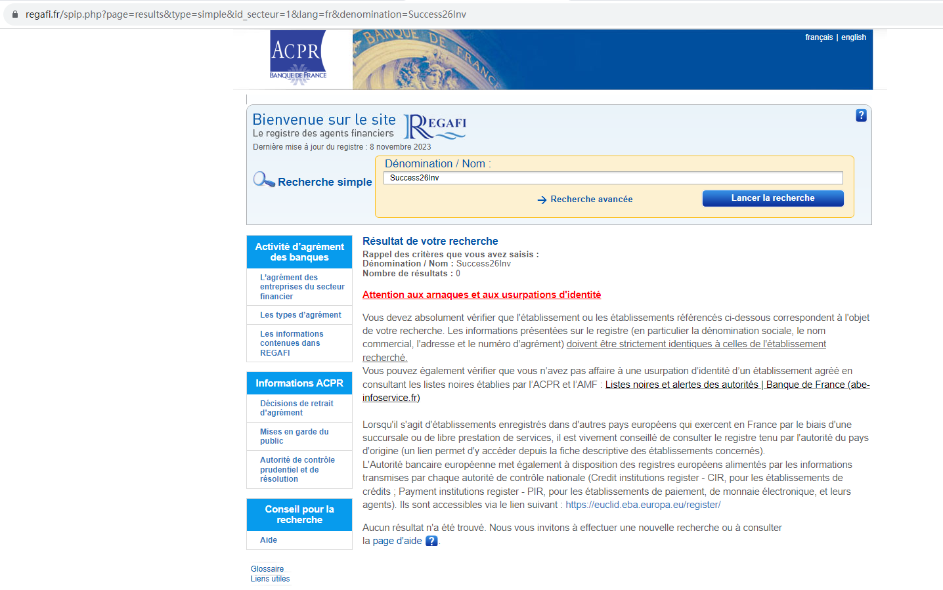
Task: Click Conseil pour la recherche sidebar header
Action: pyautogui.click(x=299, y=515)
